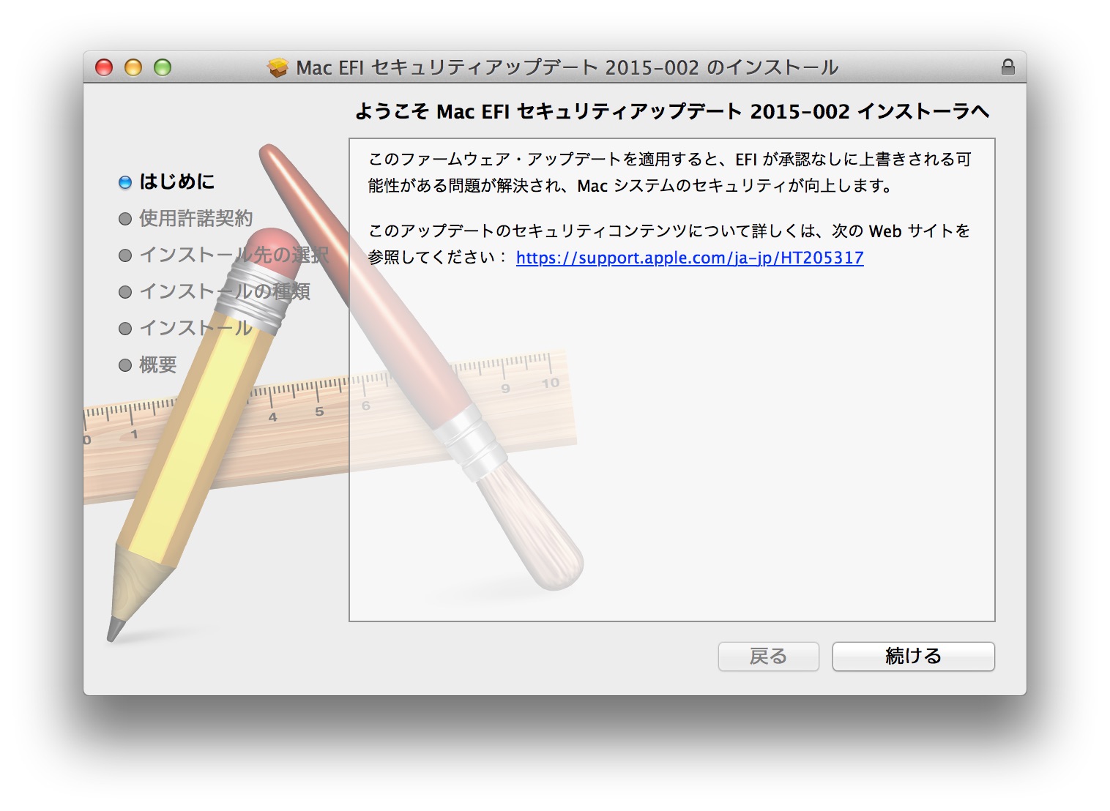The width and height of the screenshot is (1110, 811).
Task: Click the heading ようこそ Mac EFI セキュリティアップデート
Action: click(x=671, y=111)
